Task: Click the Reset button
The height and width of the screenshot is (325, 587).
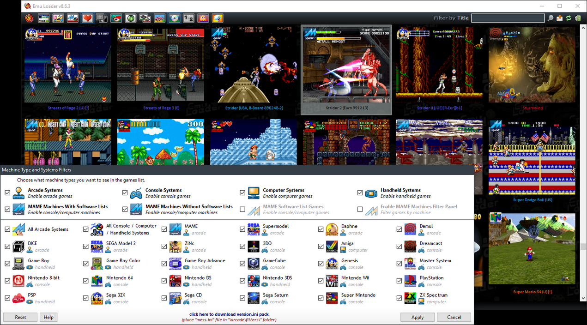Action: tap(20, 317)
